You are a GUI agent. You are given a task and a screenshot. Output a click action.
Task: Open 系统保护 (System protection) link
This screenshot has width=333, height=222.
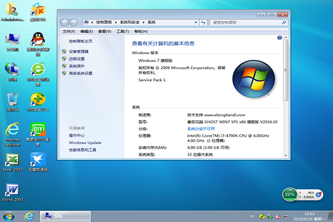point(77,66)
